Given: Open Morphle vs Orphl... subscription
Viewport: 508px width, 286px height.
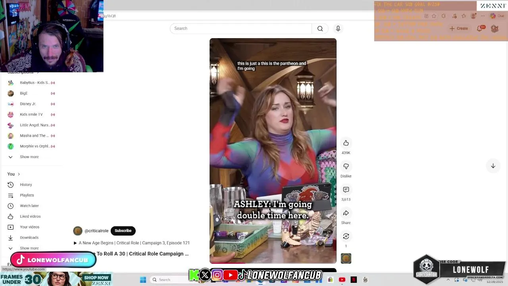Looking at the screenshot, I should coord(32,146).
